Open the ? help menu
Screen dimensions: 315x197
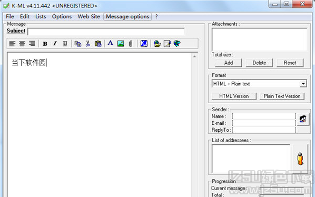tap(156, 16)
